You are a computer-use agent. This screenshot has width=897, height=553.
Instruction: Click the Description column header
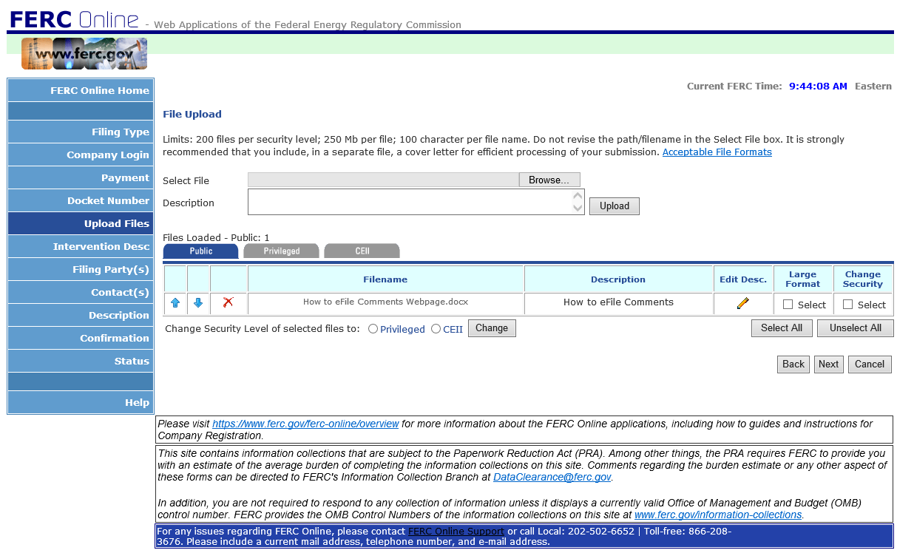(x=618, y=279)
